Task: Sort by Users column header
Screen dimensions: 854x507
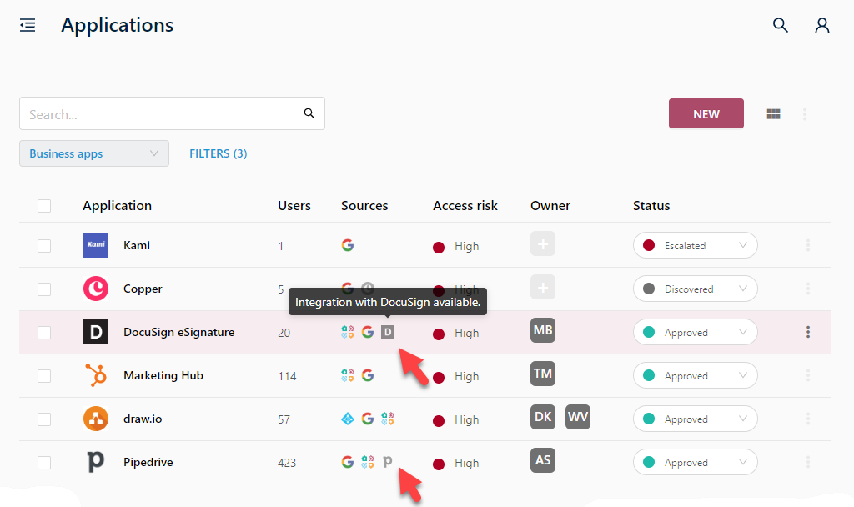Action: pyautogui.click(x=294, y=206)
